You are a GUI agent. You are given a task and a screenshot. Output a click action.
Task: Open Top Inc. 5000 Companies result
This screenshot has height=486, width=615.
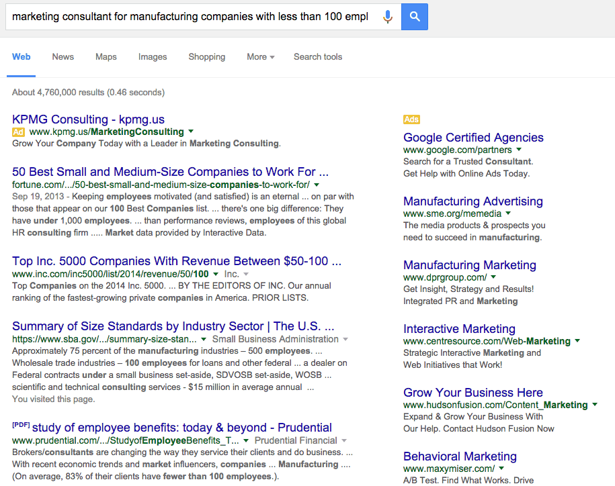tap(177, 261)
